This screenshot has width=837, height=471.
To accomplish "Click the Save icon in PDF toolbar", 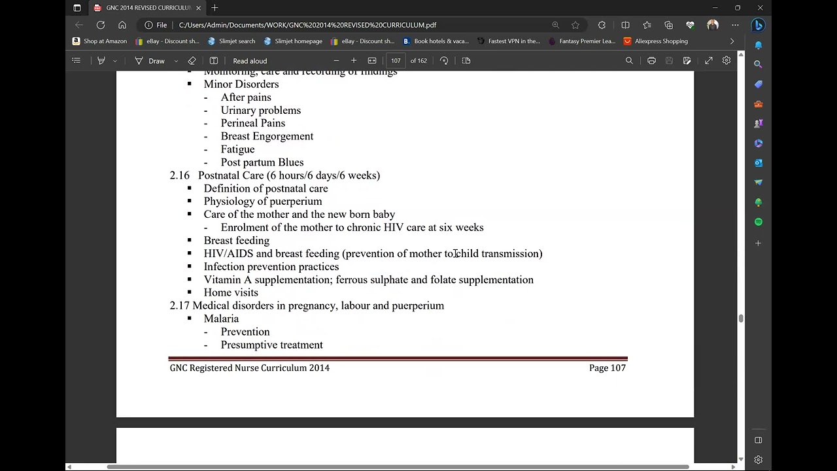I will click(x=669, y=61).
